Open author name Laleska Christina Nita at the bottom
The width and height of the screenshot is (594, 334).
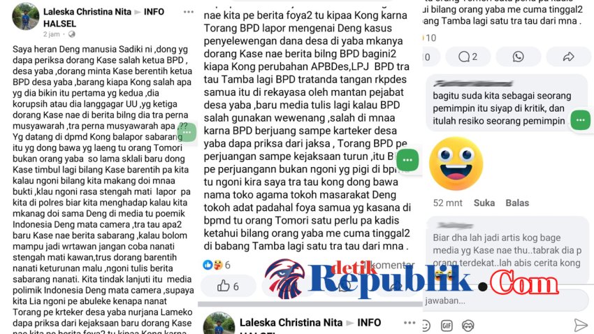point(291,323)
